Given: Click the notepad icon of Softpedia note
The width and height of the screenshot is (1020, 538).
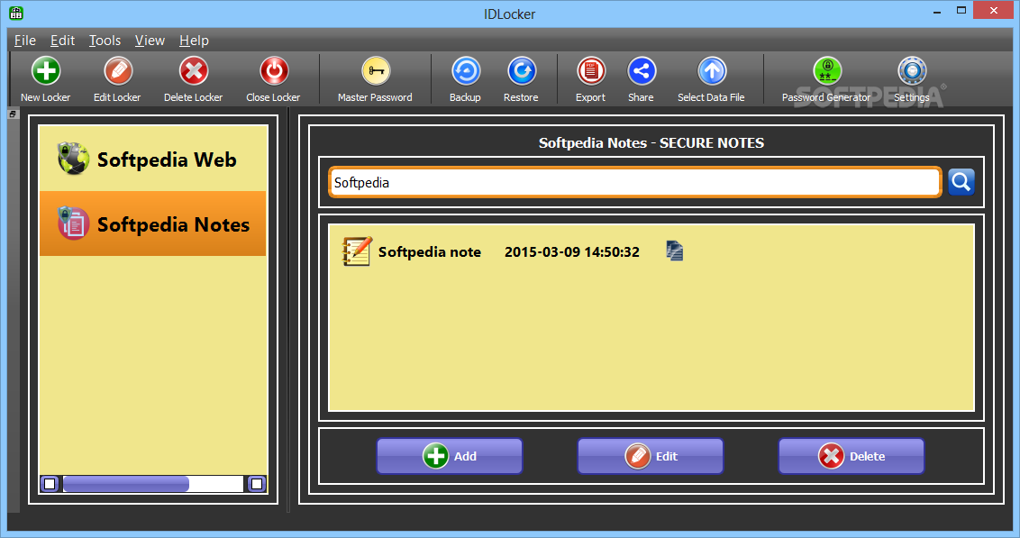Looking at the screenshot, I should click(357, 251).
